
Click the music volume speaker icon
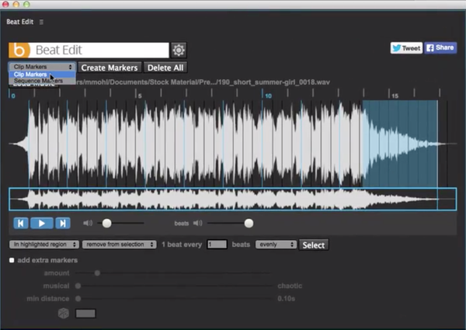click(x=88, y=224)
